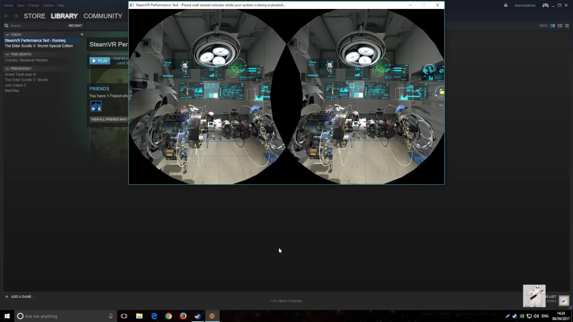Viewport: 573px width, 322px height.
Task: Open Google Chrome from taskbar
Action: pyautogui.click(x=168, y=316)
